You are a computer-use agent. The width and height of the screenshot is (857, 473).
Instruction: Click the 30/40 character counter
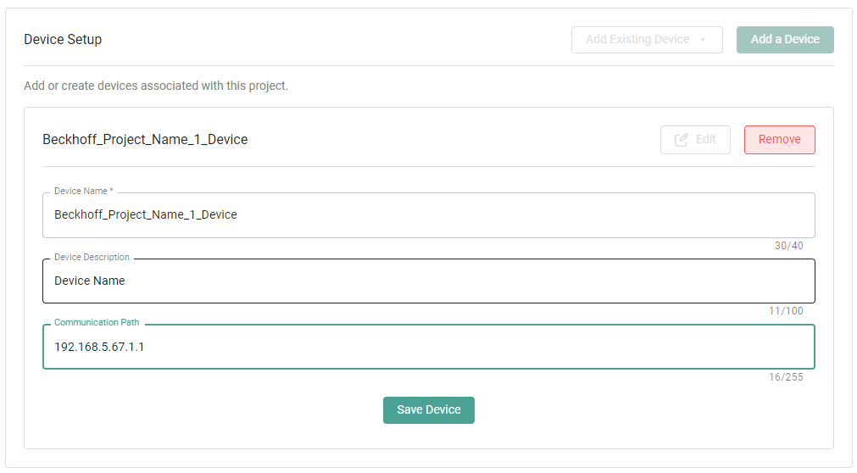(788, 247)
